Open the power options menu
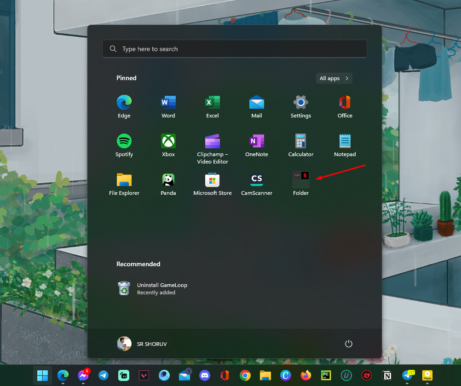This screenshot has height=386, width=461. click(349, 344)
